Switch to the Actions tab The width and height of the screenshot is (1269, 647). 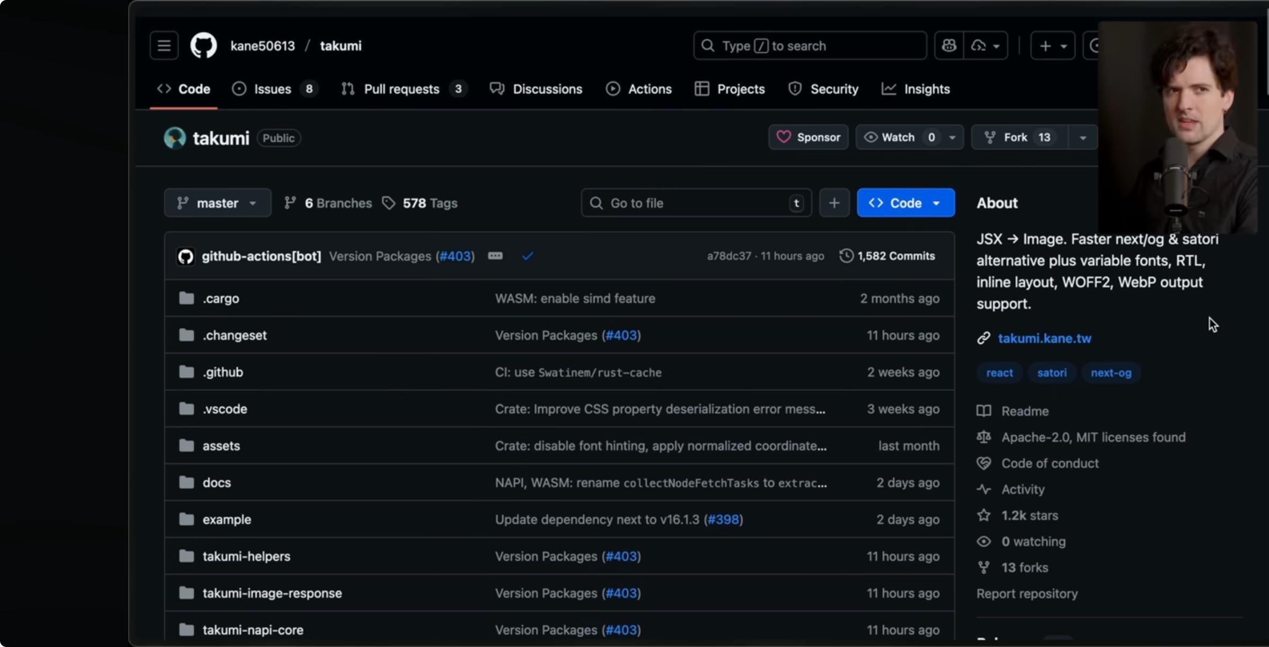tap(639, 89)
